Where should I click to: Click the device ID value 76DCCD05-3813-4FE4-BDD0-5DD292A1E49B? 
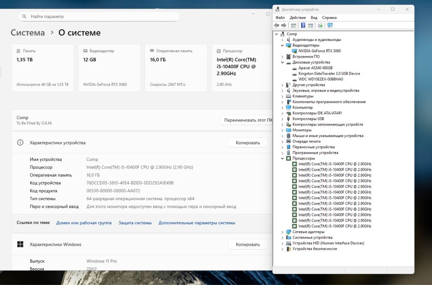130,183
